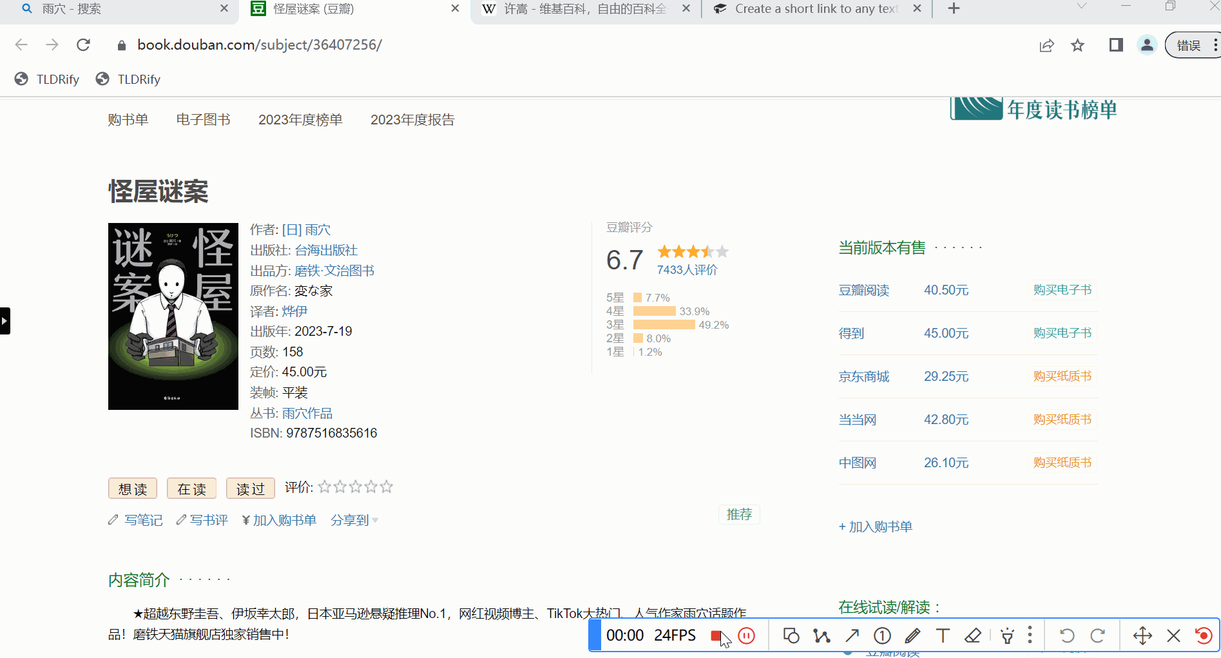Click the numbered step marker tool
Screen dimensions: 1221x658
tap(882, 636)
